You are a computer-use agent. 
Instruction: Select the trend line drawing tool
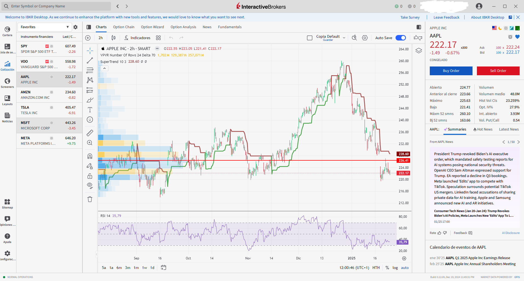click(x=90, y=60)
